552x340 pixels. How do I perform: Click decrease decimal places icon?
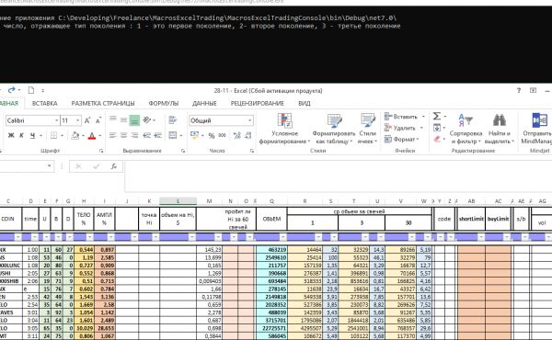point(248,135)
